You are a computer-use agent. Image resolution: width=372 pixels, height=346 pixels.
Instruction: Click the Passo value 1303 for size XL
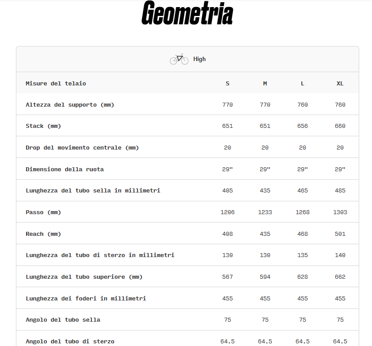pyautogui.click(x=340, y=212)
